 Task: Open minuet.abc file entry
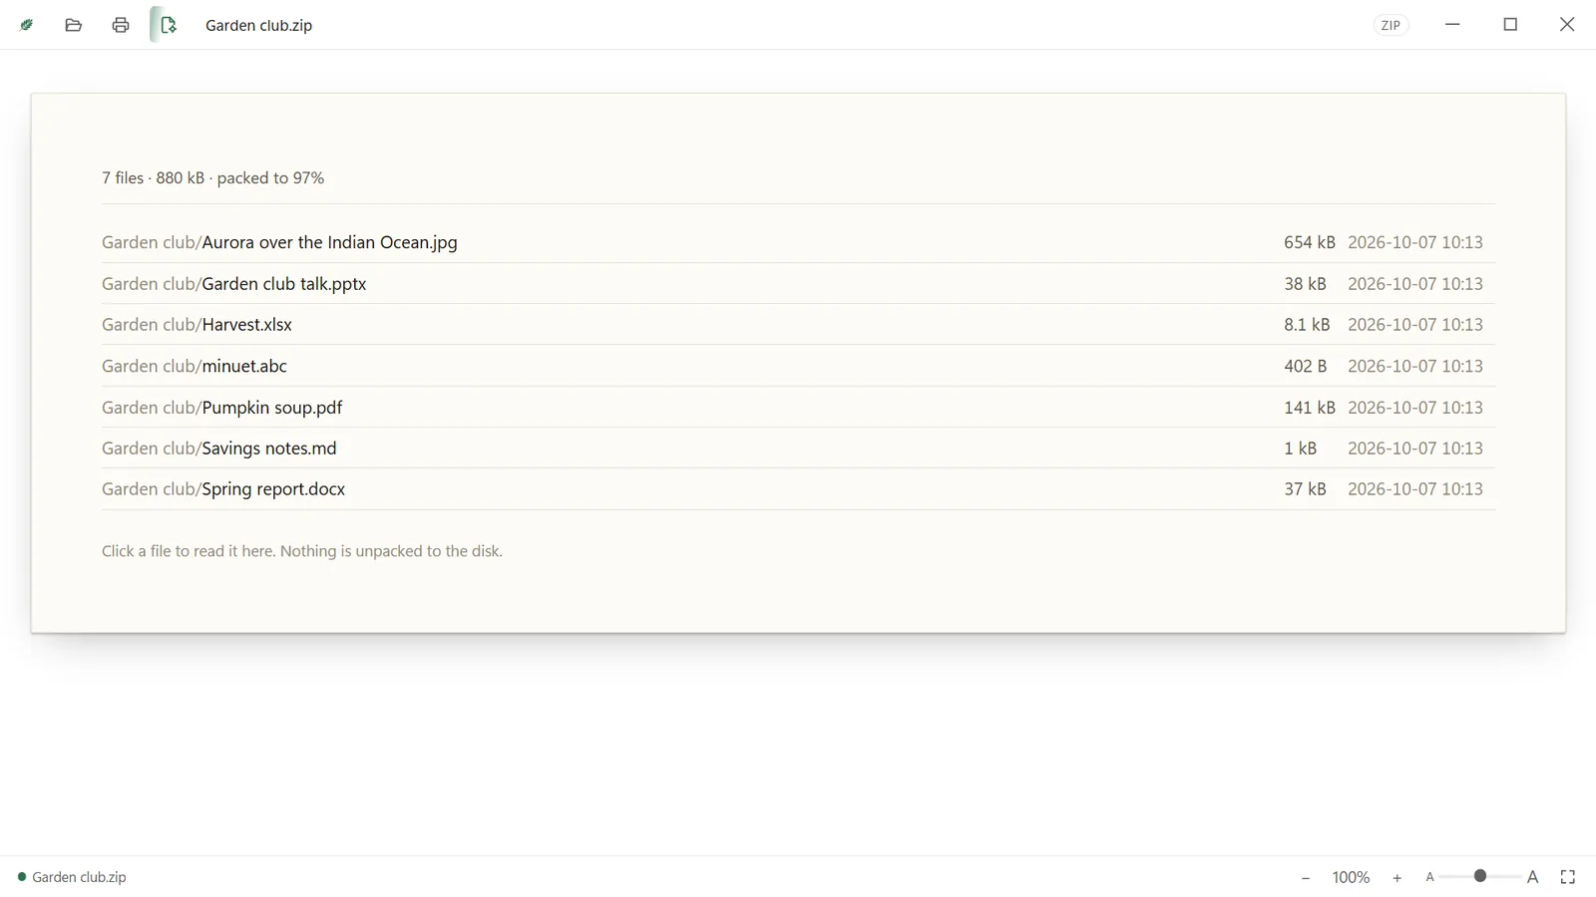tap(798, 366)
